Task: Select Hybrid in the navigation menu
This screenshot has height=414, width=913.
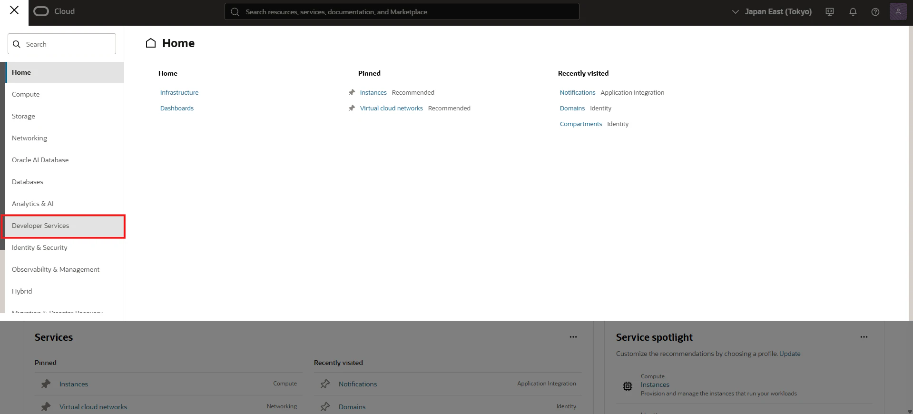Action: pos(65,291)
